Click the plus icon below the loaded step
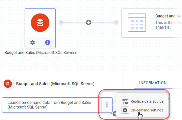The width and height of the screenshot is (182, 120). tap(115, 114)
